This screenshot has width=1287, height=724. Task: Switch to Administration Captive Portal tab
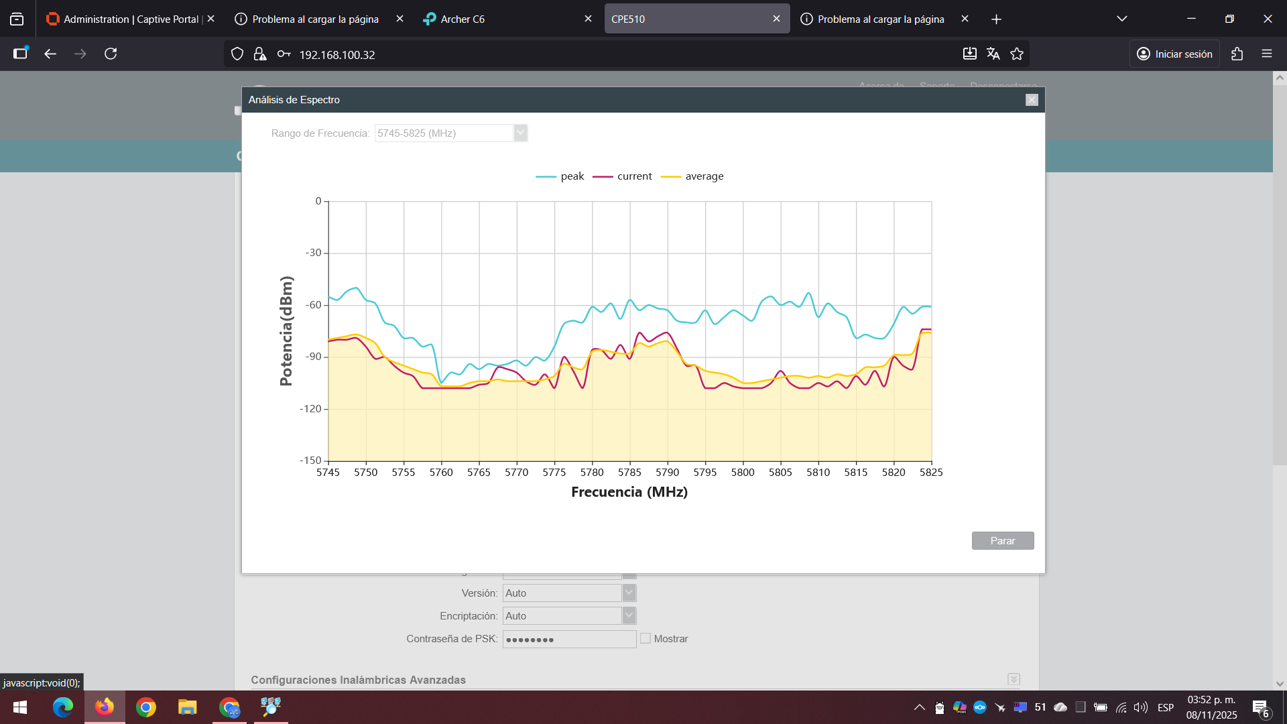[x=130, y=19]
